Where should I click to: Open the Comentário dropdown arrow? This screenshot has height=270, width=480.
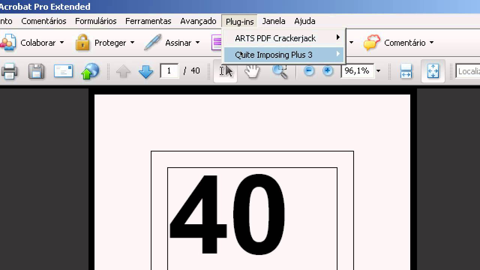(431, 43)
